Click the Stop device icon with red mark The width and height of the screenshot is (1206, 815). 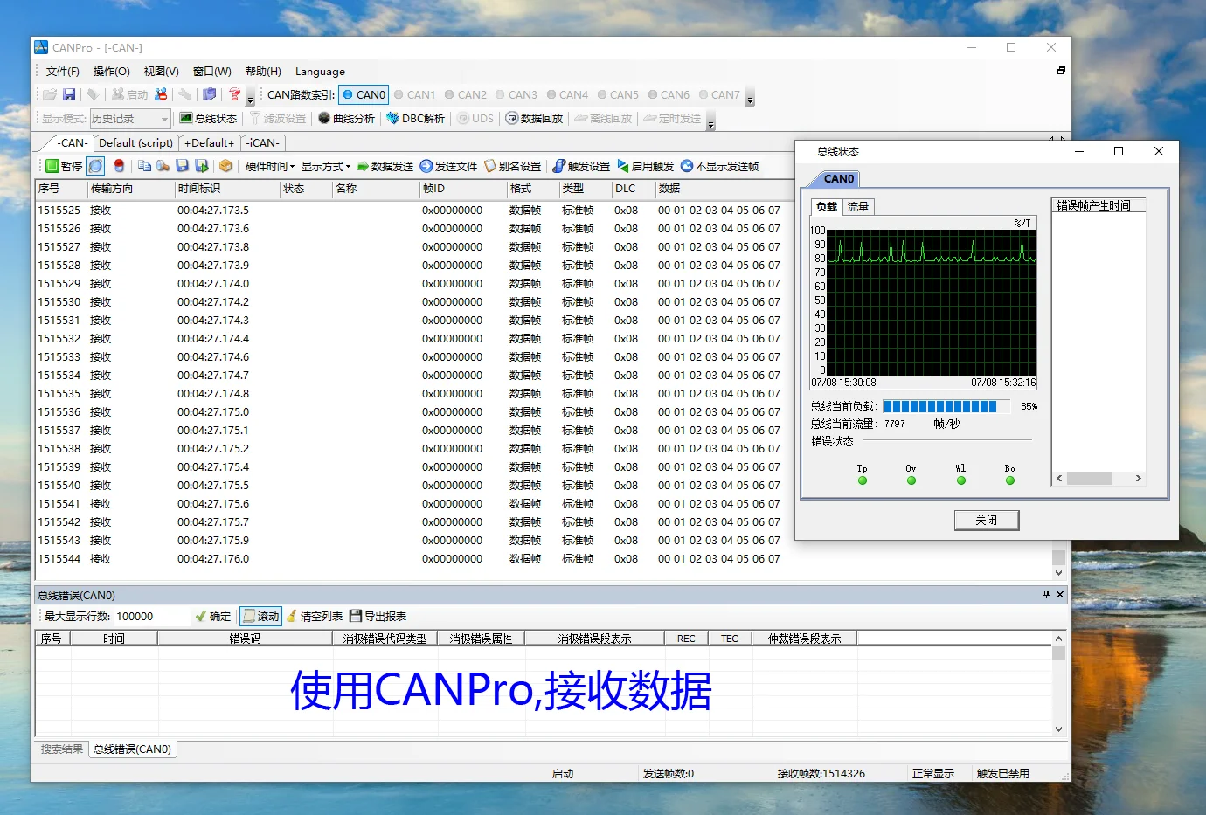tap(161, 94)
